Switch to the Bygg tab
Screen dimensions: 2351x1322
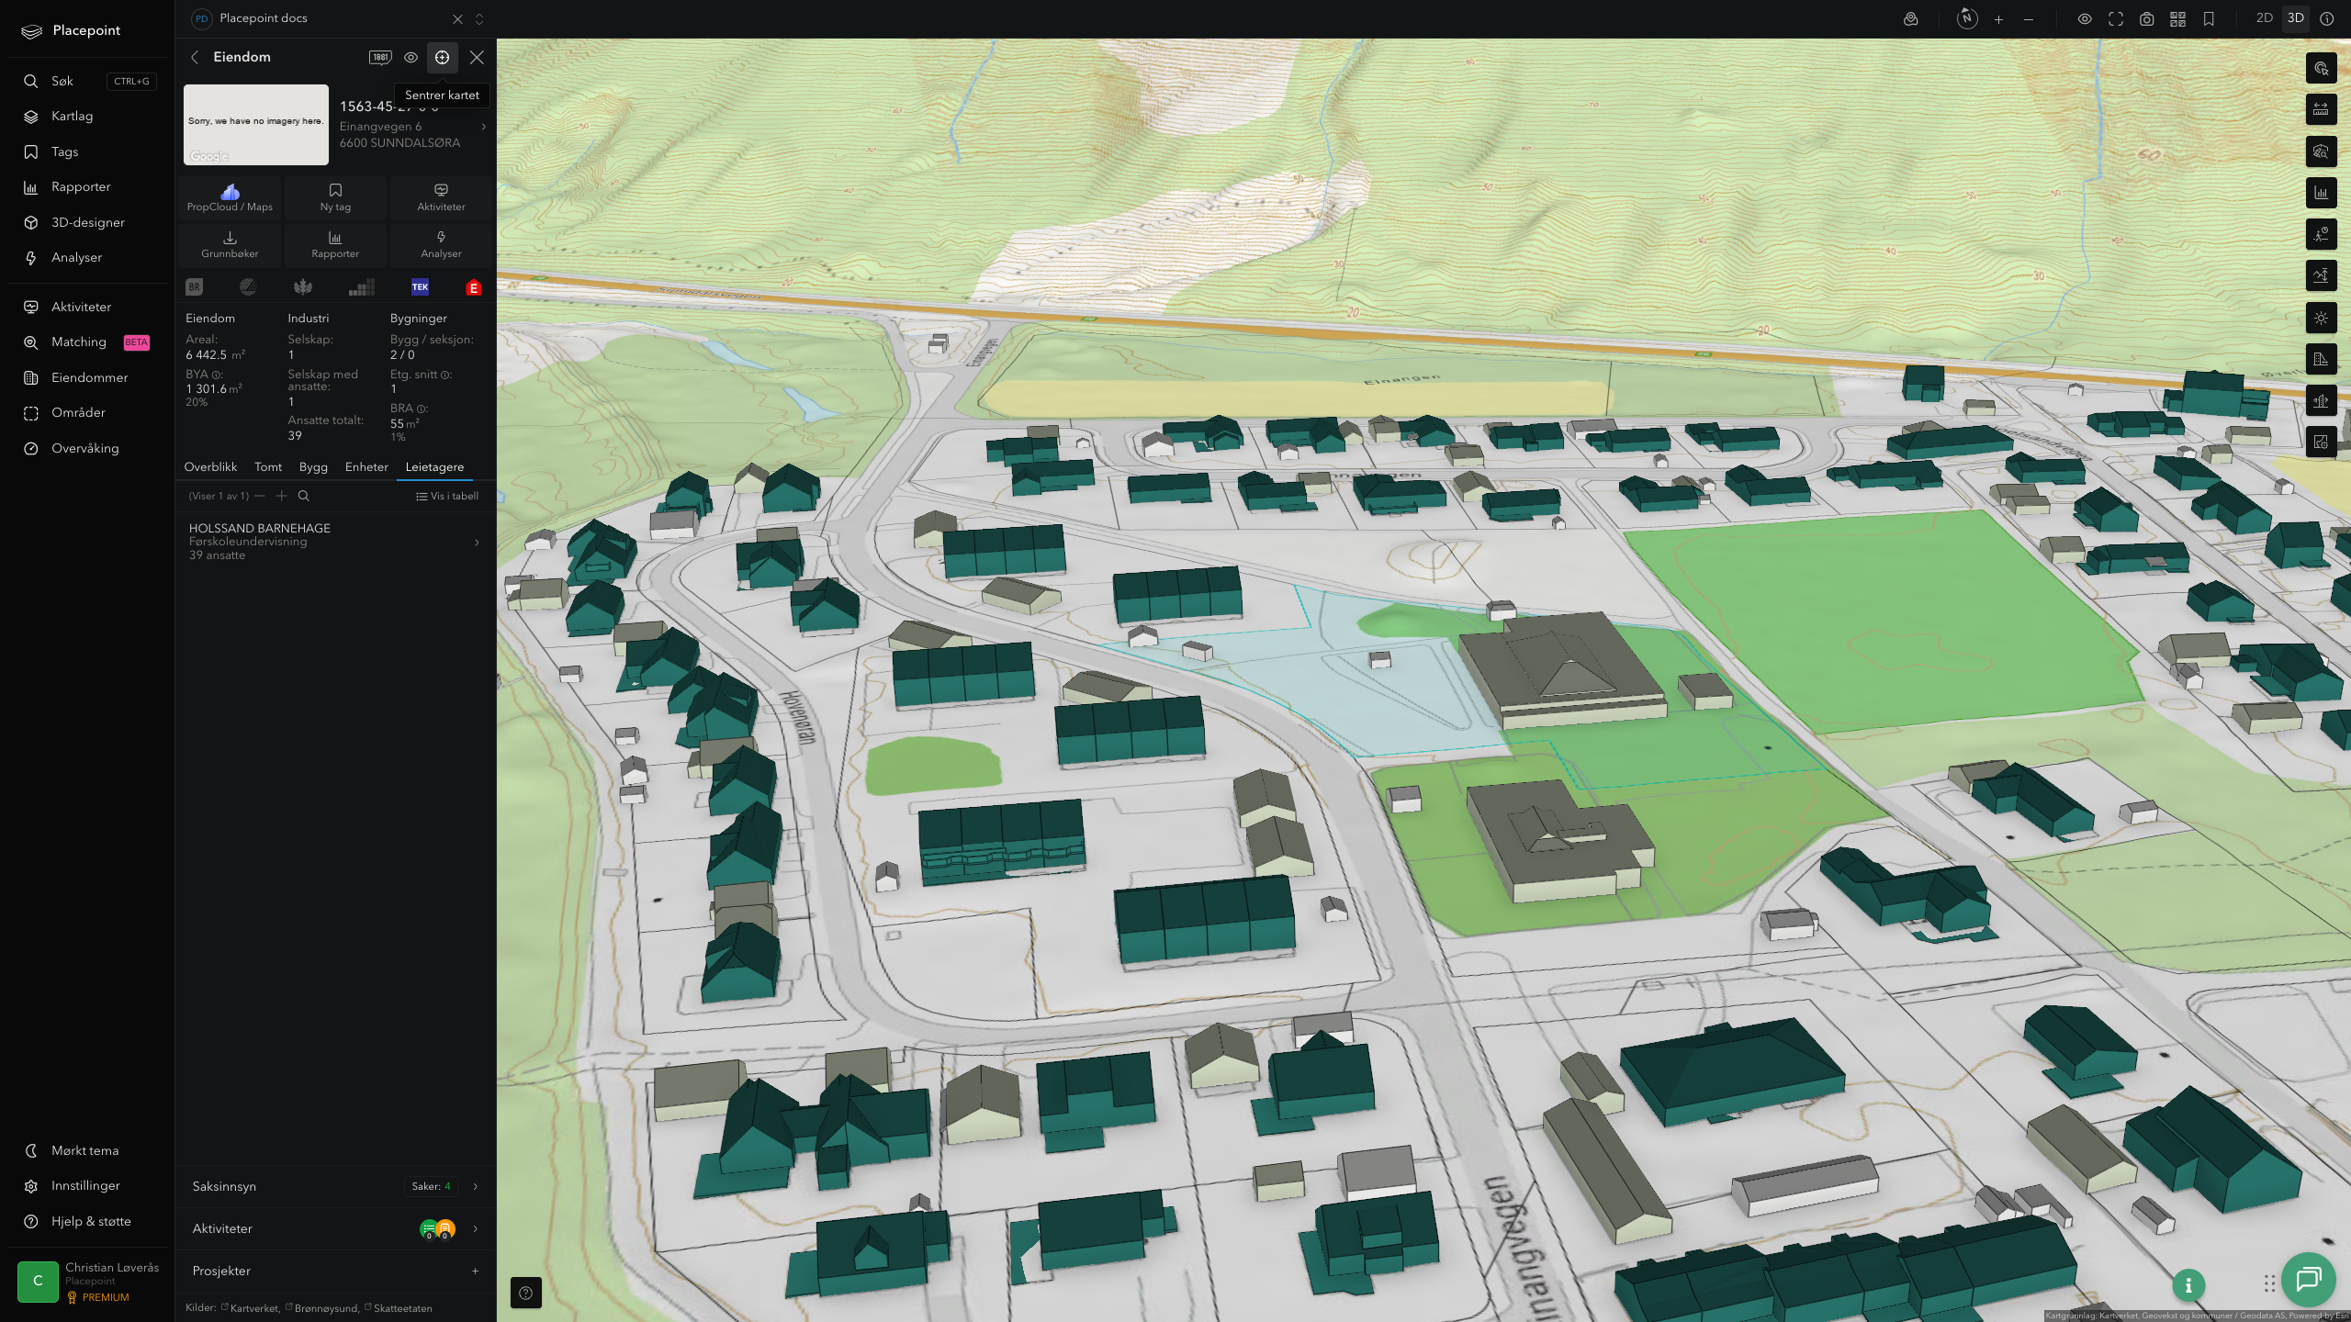313,467
